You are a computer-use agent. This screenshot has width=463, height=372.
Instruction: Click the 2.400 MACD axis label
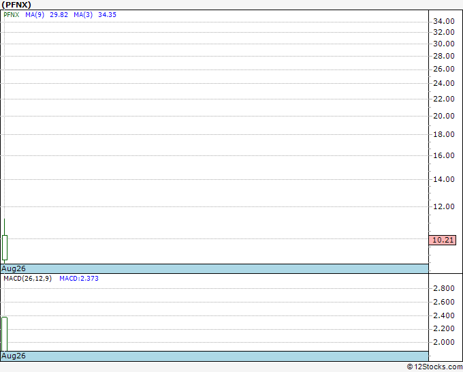[x=444, y=315]
